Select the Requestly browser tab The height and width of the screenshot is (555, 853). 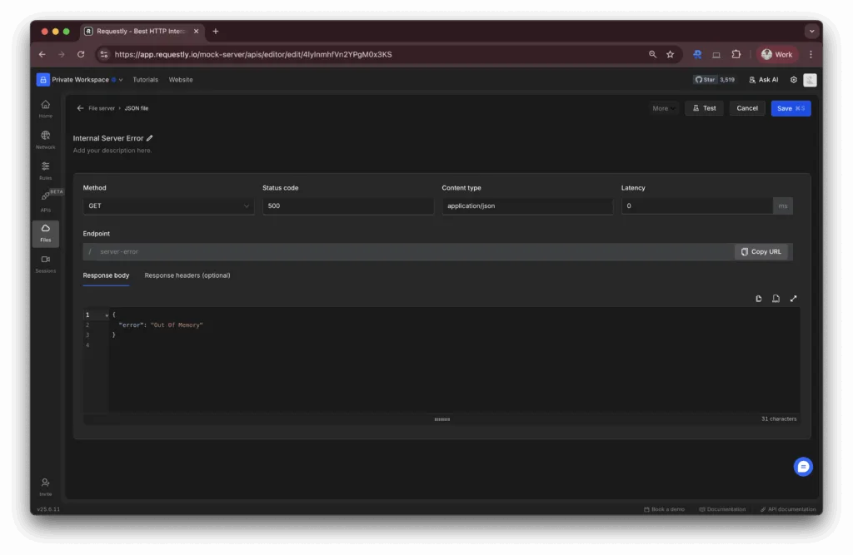pyautogui.click(x=142, y=32)
